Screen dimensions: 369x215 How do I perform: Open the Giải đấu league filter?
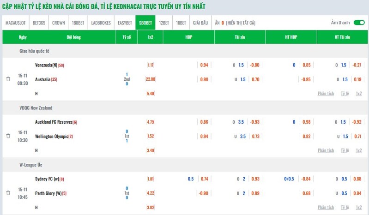pos(200,23)
